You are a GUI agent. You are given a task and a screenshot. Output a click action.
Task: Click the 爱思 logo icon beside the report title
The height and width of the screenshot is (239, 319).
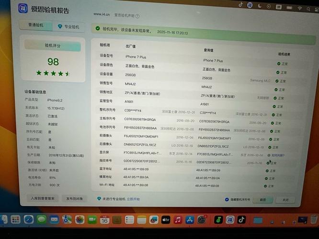point(23,9)
